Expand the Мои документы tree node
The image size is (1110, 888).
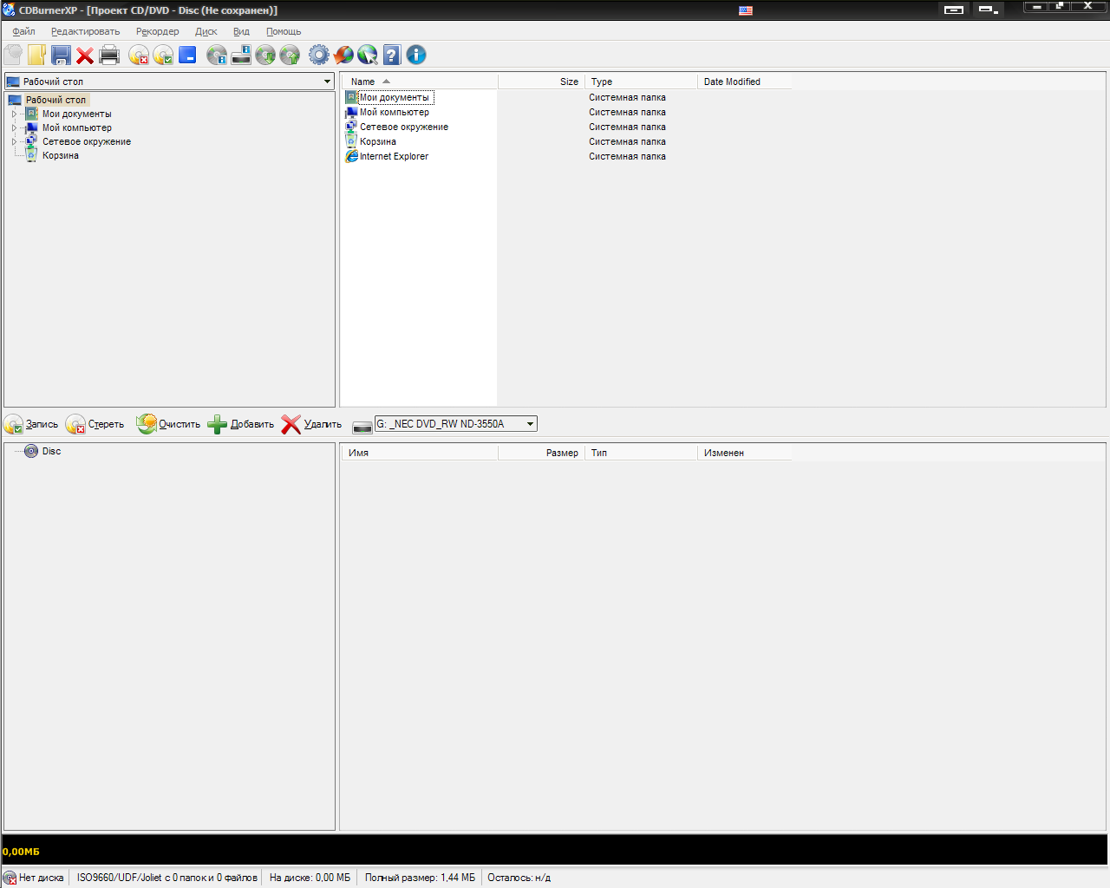[14, 114]
